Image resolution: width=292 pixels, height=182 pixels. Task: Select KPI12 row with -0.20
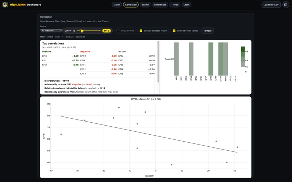point(98,69)
